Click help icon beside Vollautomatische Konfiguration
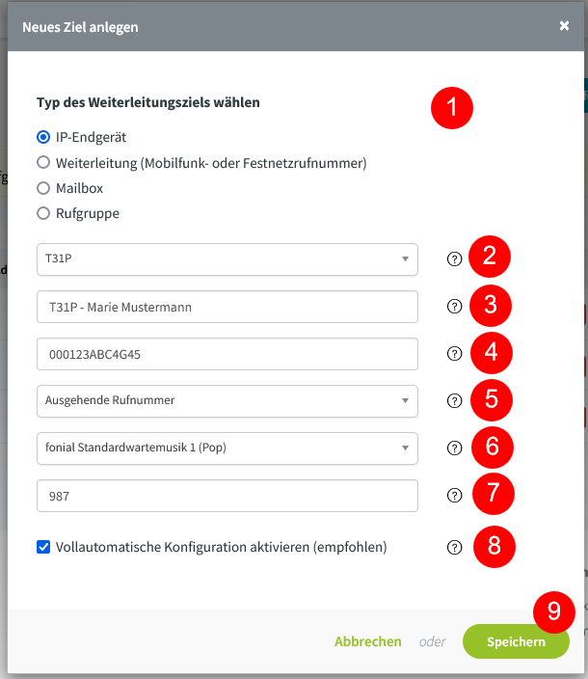The width and height of the screenshot is (588, 679). click(x=454, y=547)
